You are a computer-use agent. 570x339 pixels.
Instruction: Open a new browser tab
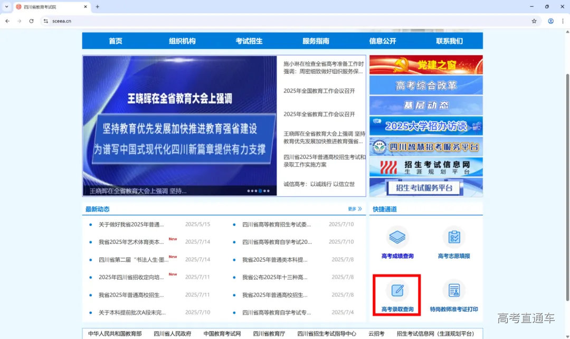click(x=97, y=7)
